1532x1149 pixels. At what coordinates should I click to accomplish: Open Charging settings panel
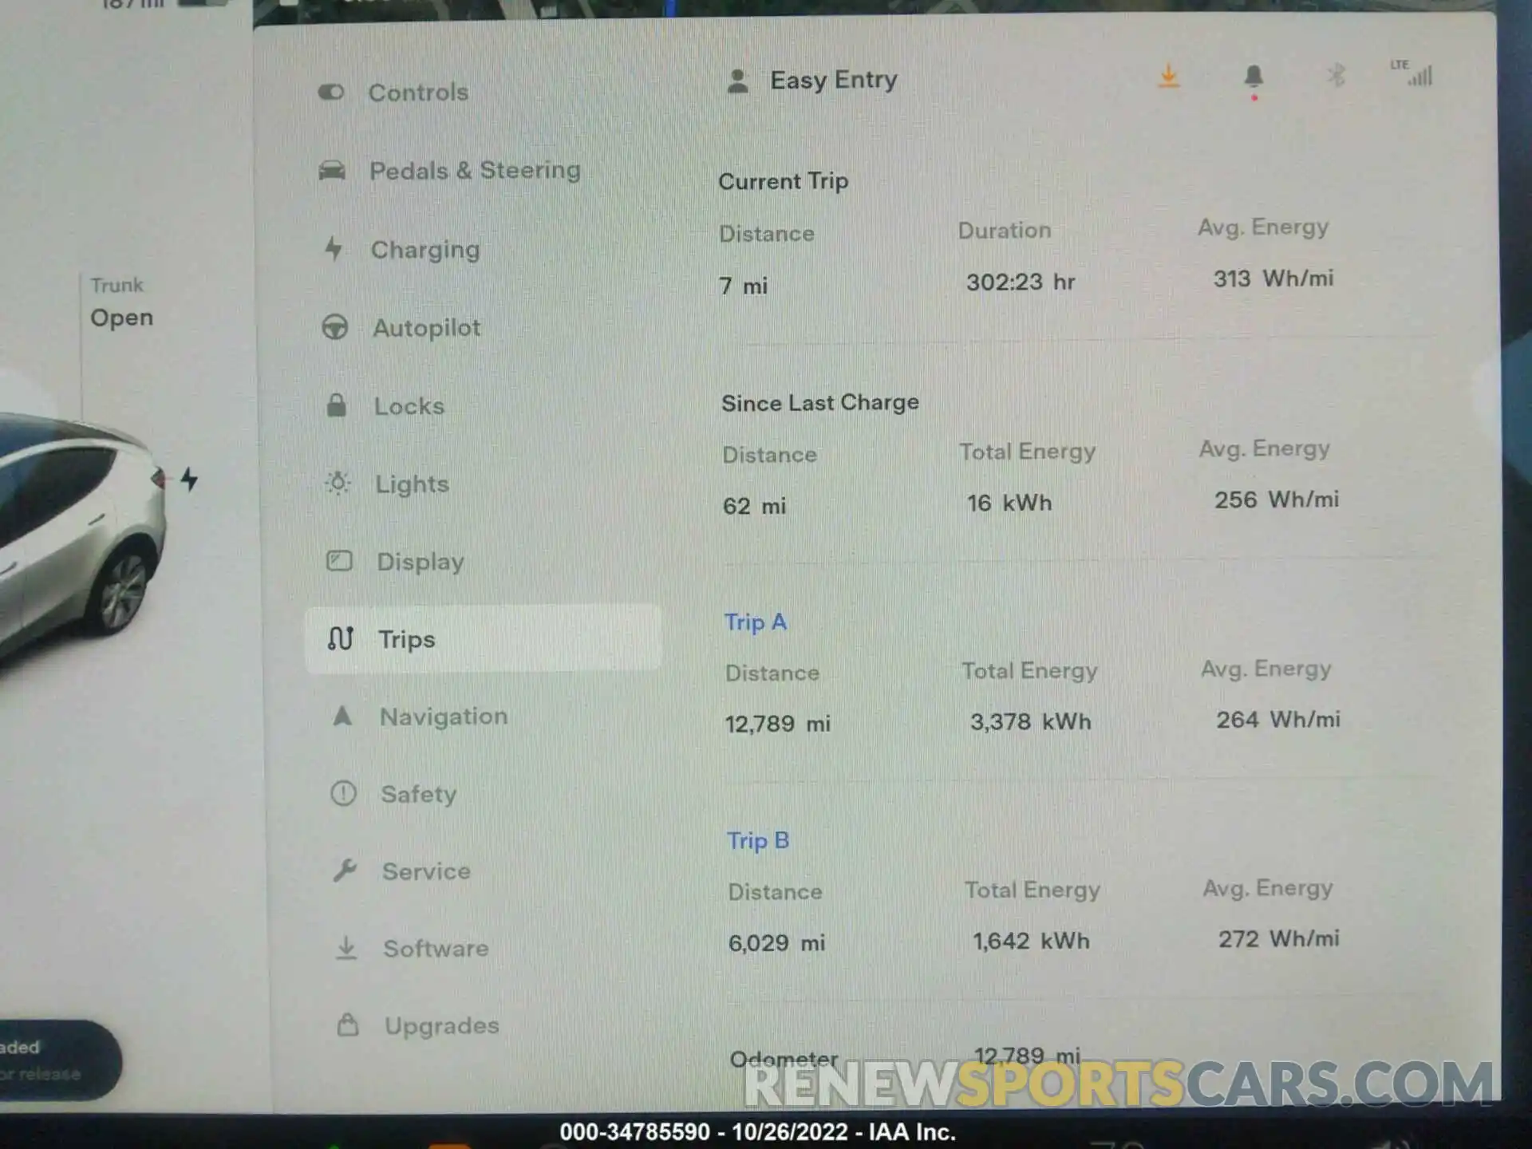point(424,249)
